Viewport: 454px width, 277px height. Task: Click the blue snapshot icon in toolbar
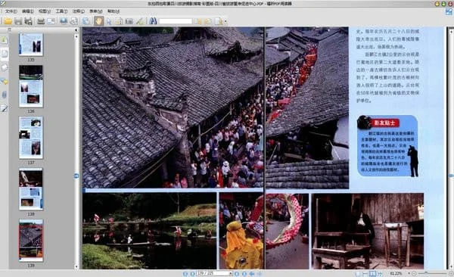click(x=64, y=21)
